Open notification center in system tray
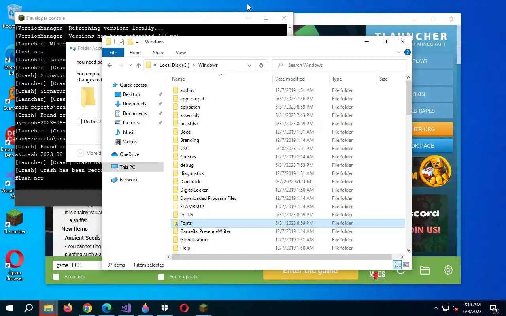The width and height of the screenshot is (506, 316). (x=493, y=308)
